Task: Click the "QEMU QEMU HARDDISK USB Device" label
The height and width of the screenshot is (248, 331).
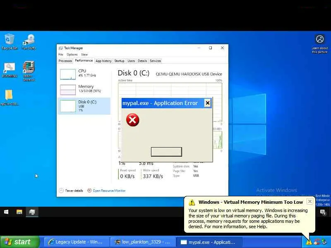Action: (189, 74)
